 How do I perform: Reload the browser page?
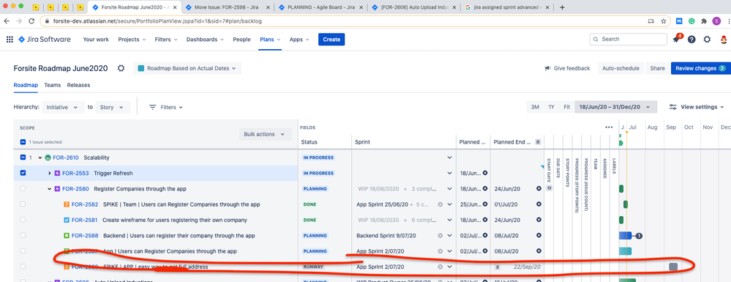[31, 21]
